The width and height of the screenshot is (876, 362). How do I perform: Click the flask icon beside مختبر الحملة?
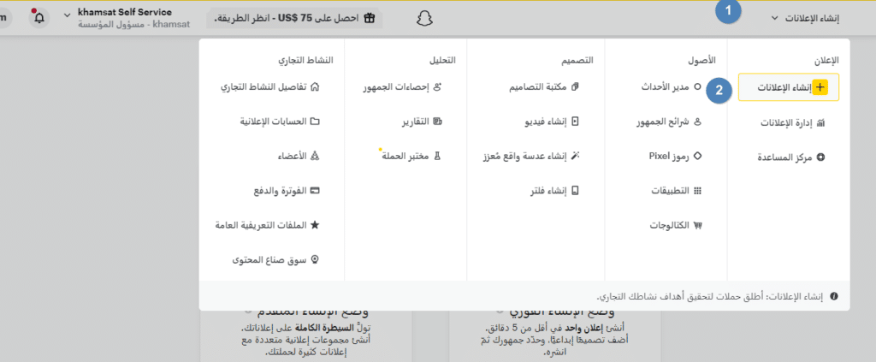point(438,157)
